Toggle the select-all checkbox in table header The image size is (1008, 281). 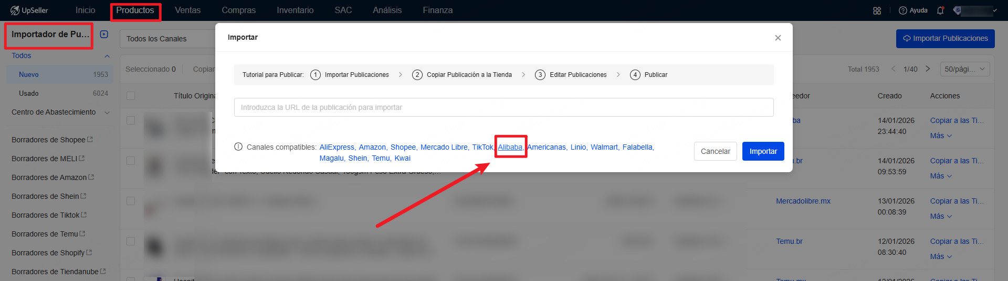point(131,96)
